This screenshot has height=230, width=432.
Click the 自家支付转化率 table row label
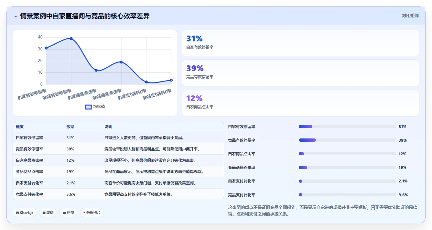click(x=29, y=183)
